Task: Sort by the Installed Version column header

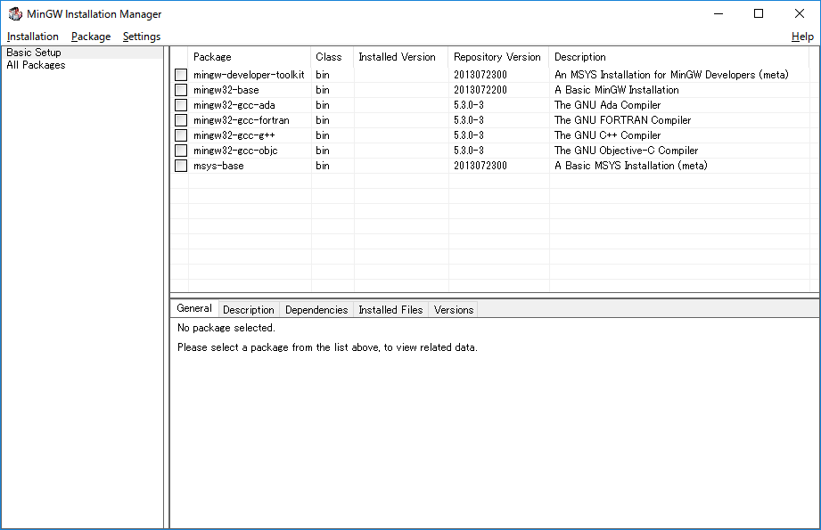Action: [x=401, y=57]
